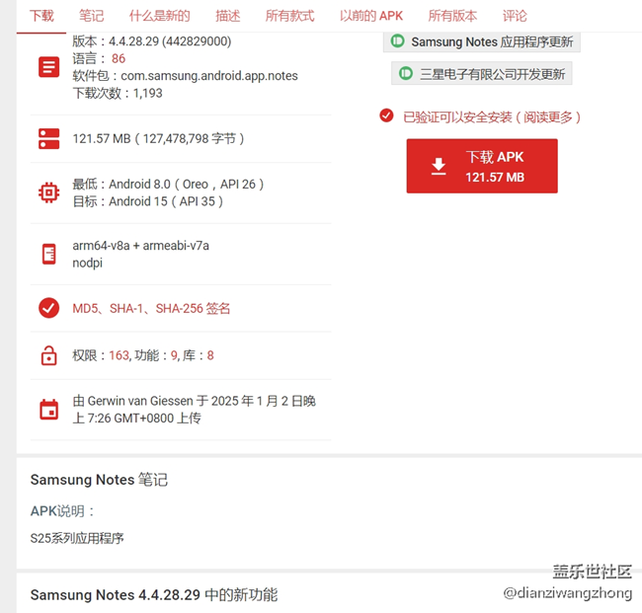Open 已验证可以安全安装 read more link
This screenshot has height=613, width=642.
(491, 117)
